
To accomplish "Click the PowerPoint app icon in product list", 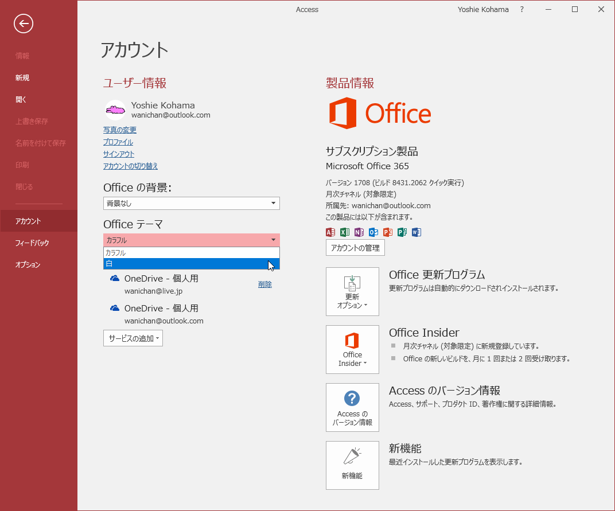I will [387, 232].
